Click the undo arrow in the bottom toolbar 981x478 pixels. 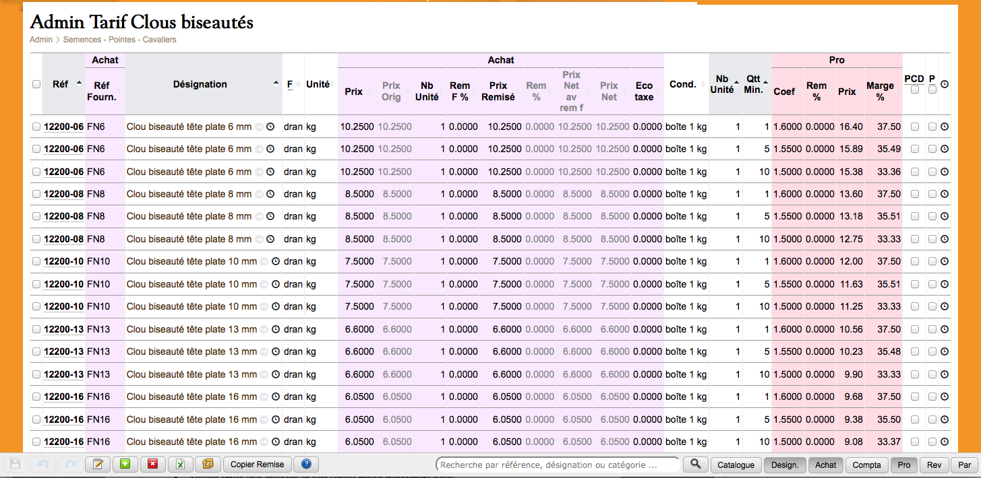pyautogui.click(x=43, y=465)
